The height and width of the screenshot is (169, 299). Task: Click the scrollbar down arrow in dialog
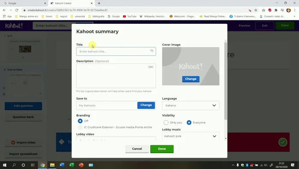click(x=225, y=138)
